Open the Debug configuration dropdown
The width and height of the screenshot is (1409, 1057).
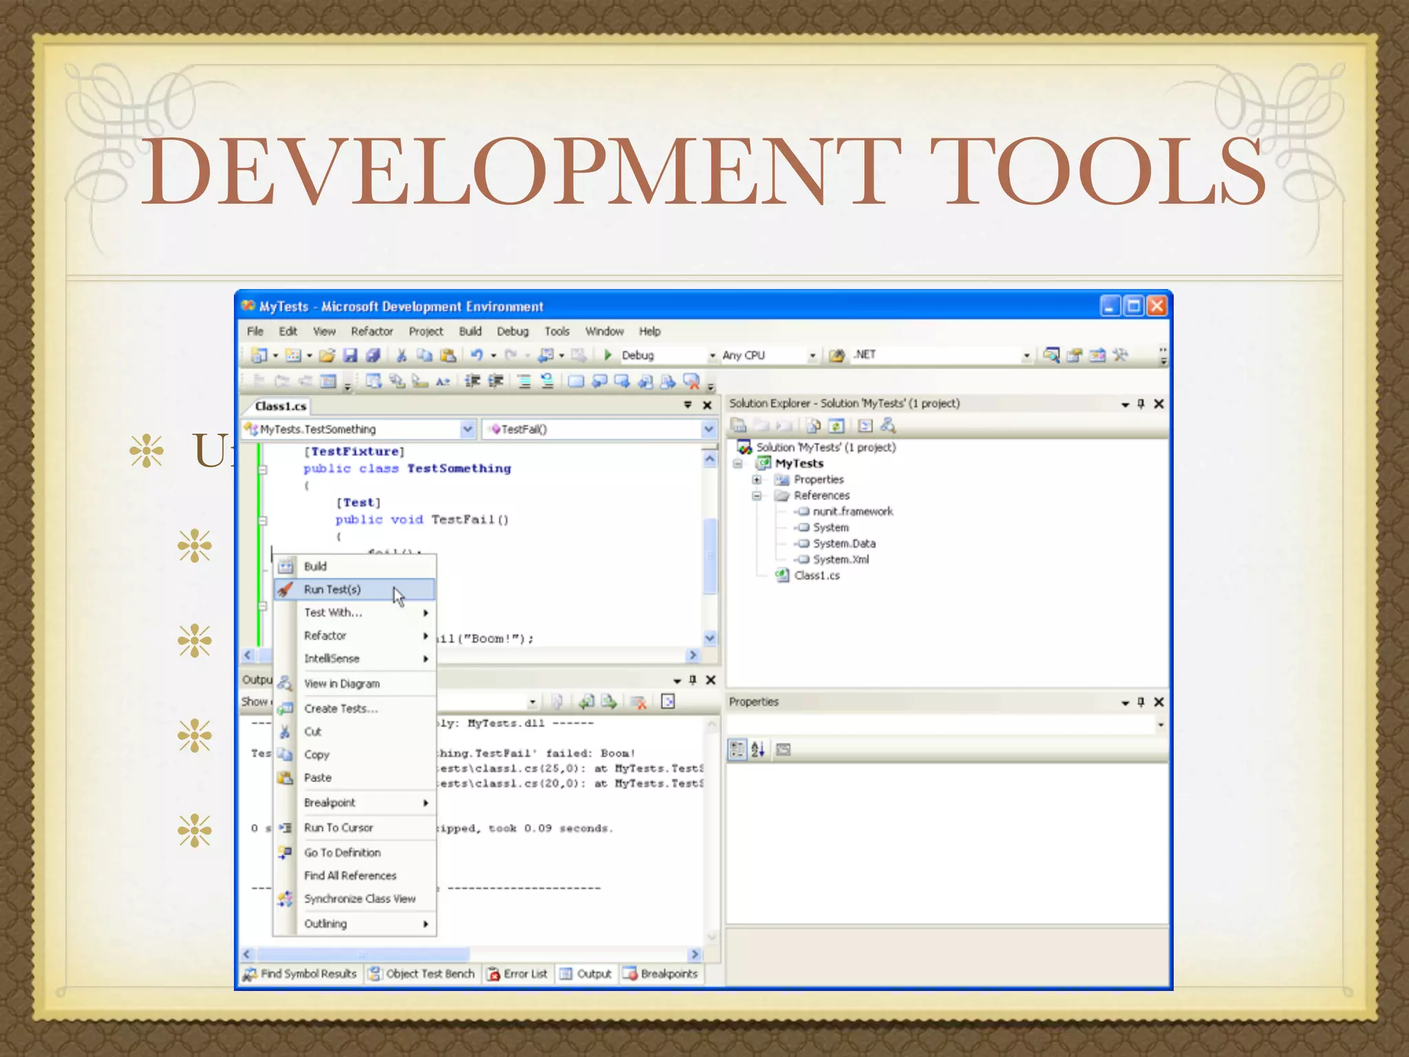pyautogui.click(x=712, y=356)
